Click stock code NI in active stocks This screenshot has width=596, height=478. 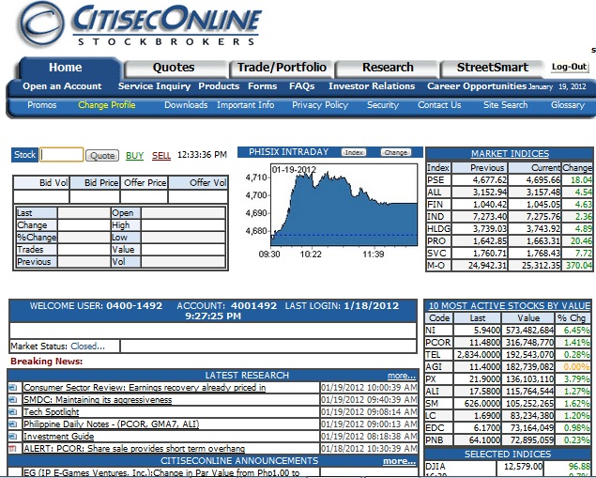tap(430, 330)
